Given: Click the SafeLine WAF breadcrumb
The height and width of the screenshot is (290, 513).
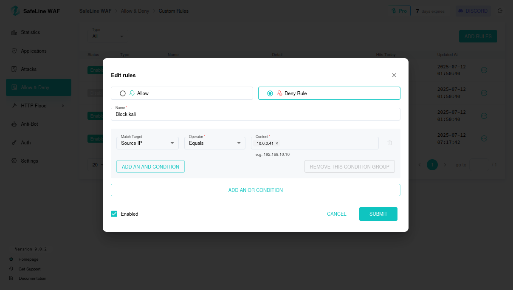Looking at the screenshot, I should [95, 11].
